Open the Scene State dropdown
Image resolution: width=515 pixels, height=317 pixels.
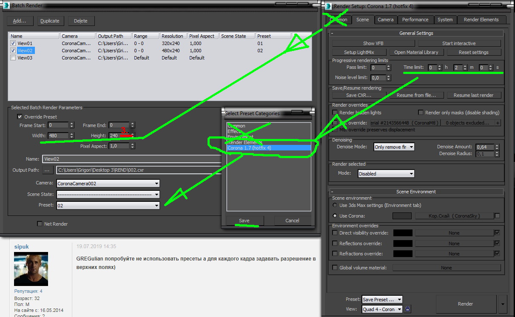coord(108,194)
